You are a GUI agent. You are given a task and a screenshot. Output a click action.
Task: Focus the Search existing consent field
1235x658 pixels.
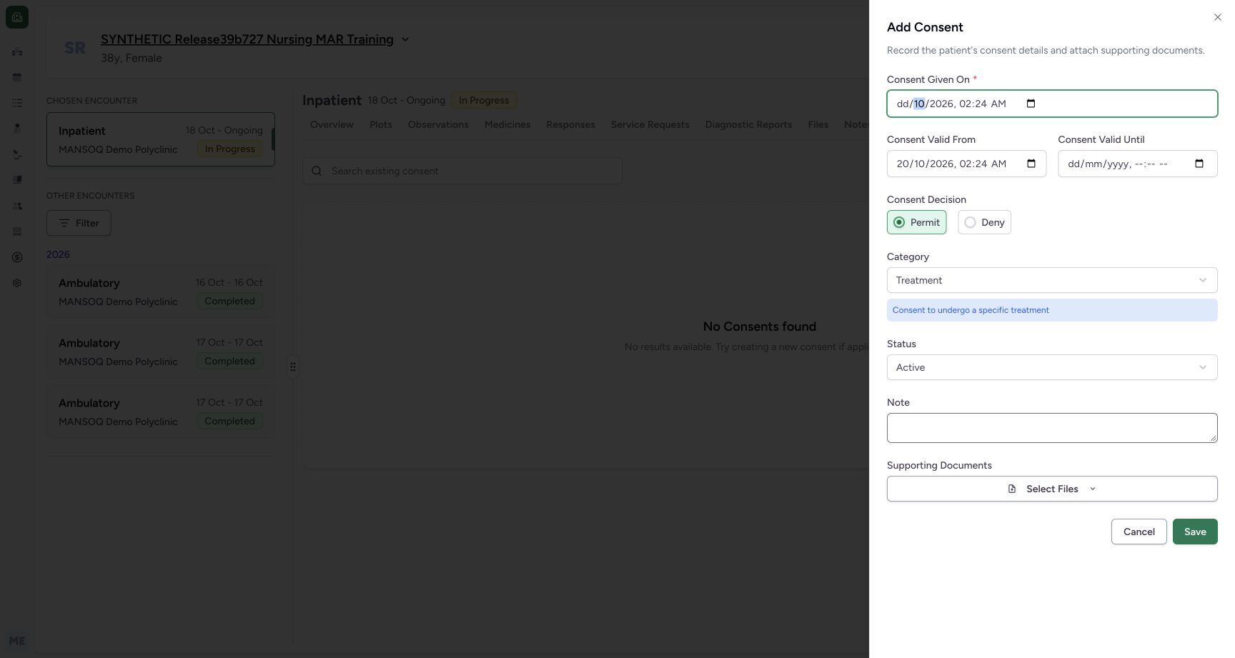click(462, 171)
